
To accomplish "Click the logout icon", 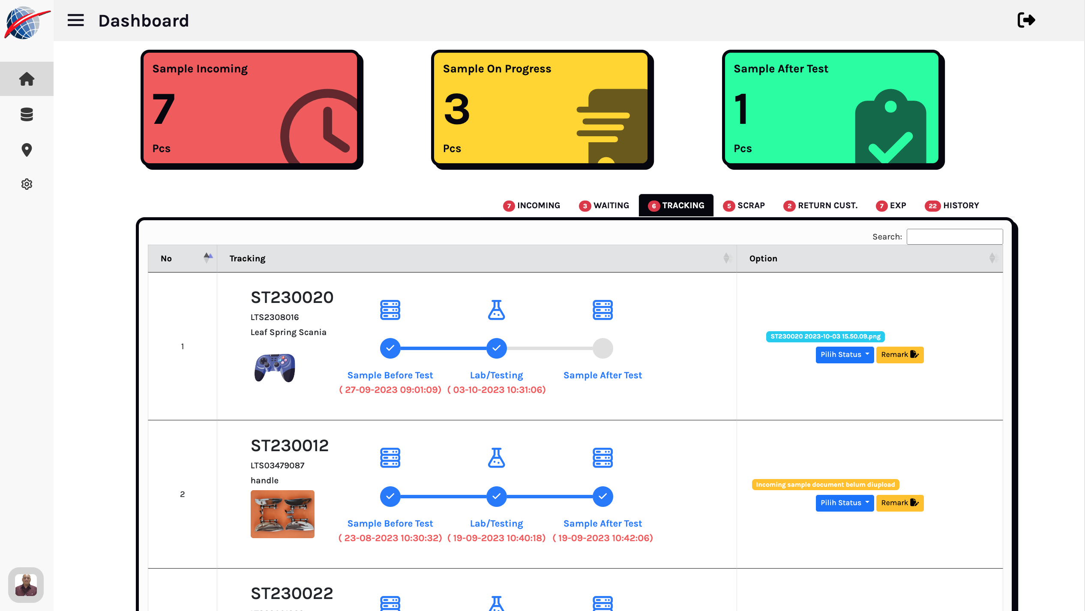I will coord(1026,20).
